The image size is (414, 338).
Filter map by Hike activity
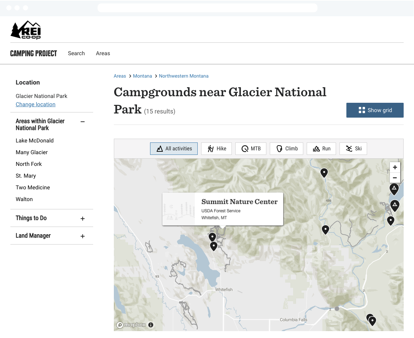pyautogui.click(x=216, y=149)
